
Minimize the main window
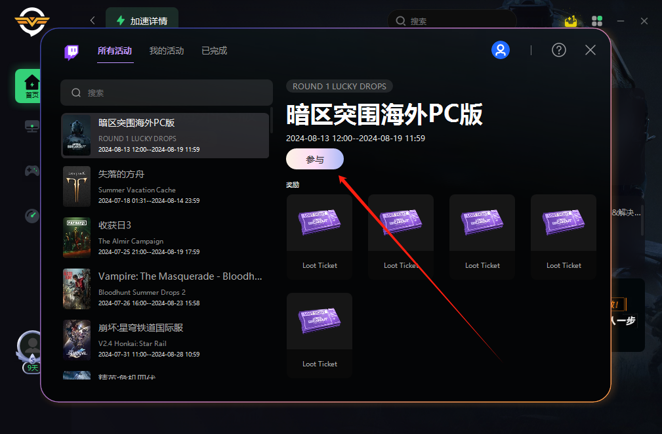pyautogui.click(x=621, y=21)
